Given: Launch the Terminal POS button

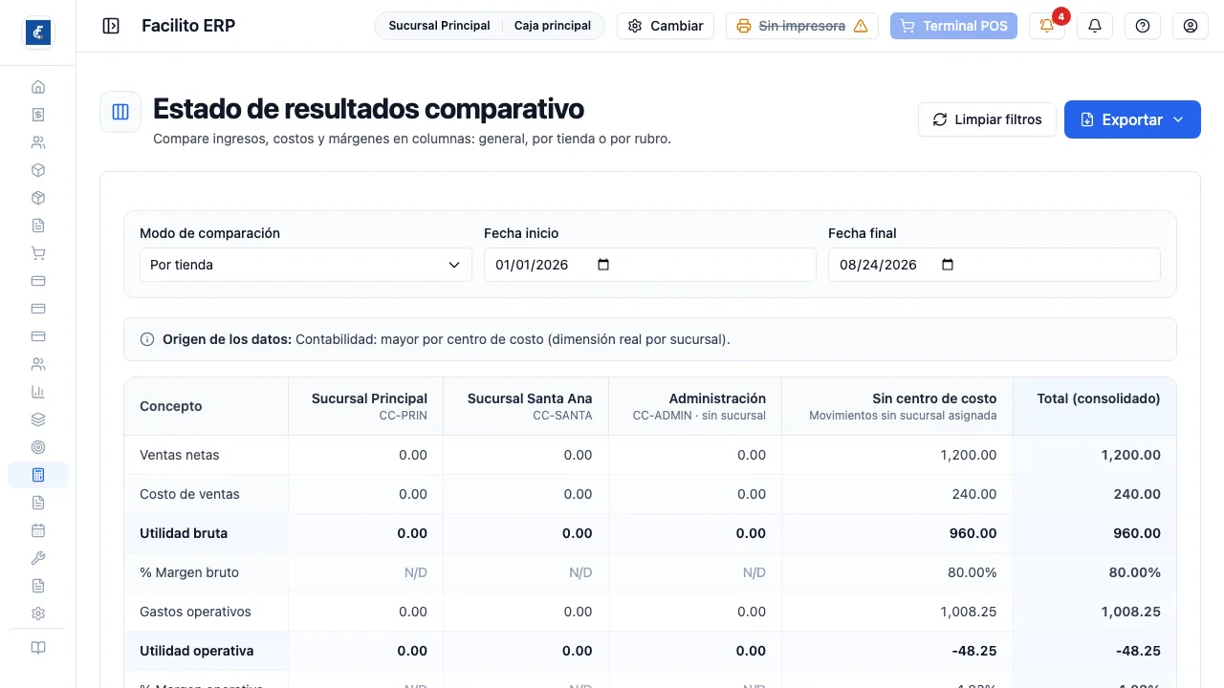Looking at the screenshot, I should (953, 26).
